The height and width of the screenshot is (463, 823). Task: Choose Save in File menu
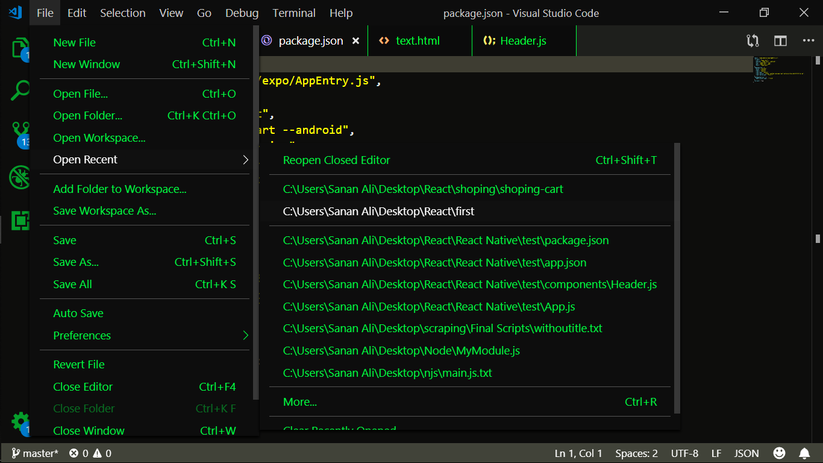(x=145, y=241)
